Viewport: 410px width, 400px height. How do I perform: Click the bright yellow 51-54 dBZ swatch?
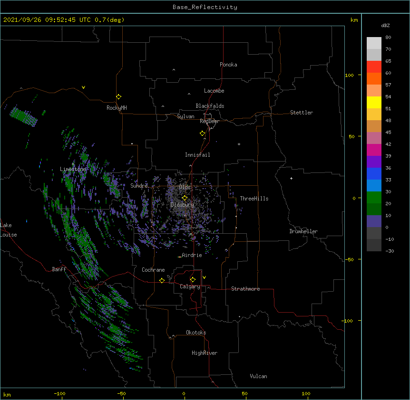pos(374,102)
